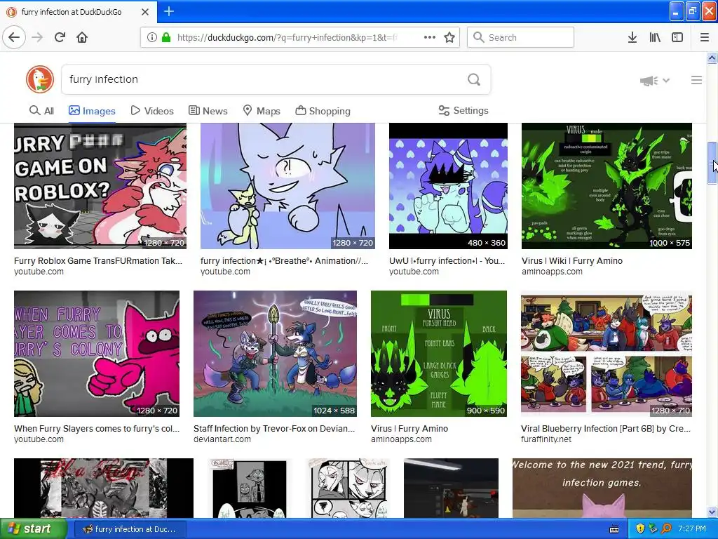Open the library bookshelf icon
Viewport: 718px width, 539px height.
655,38
